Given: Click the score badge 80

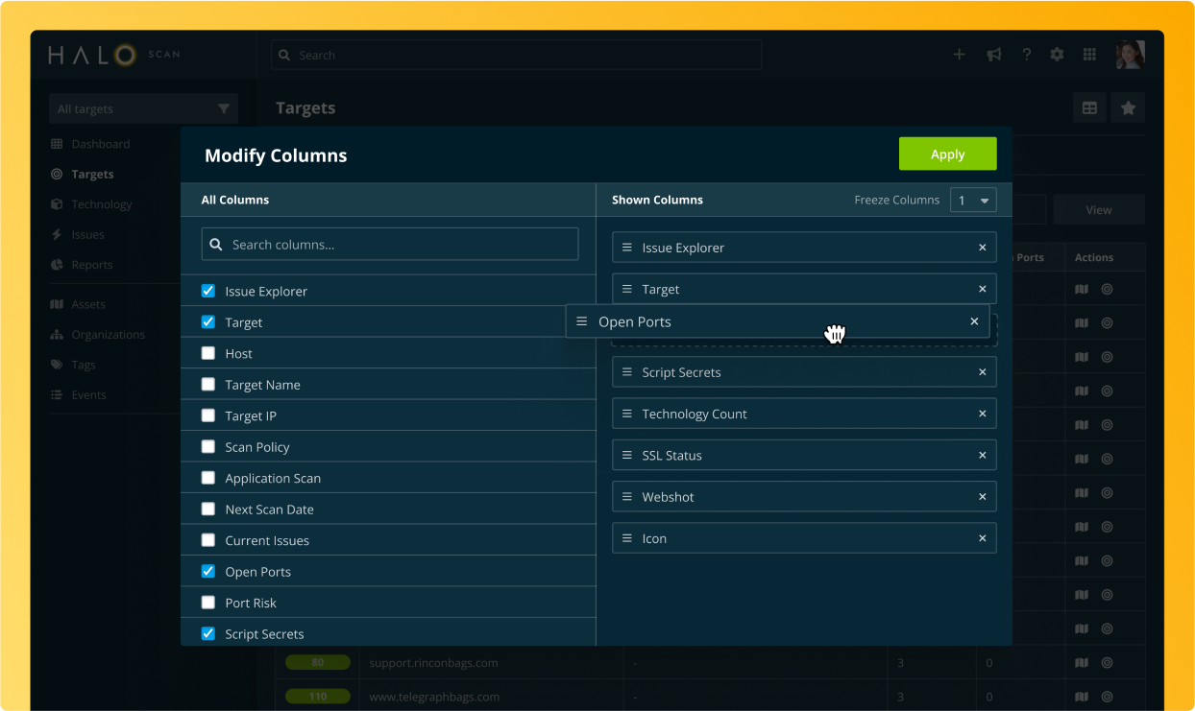Looking at the screenshot, I should [318, 663].
